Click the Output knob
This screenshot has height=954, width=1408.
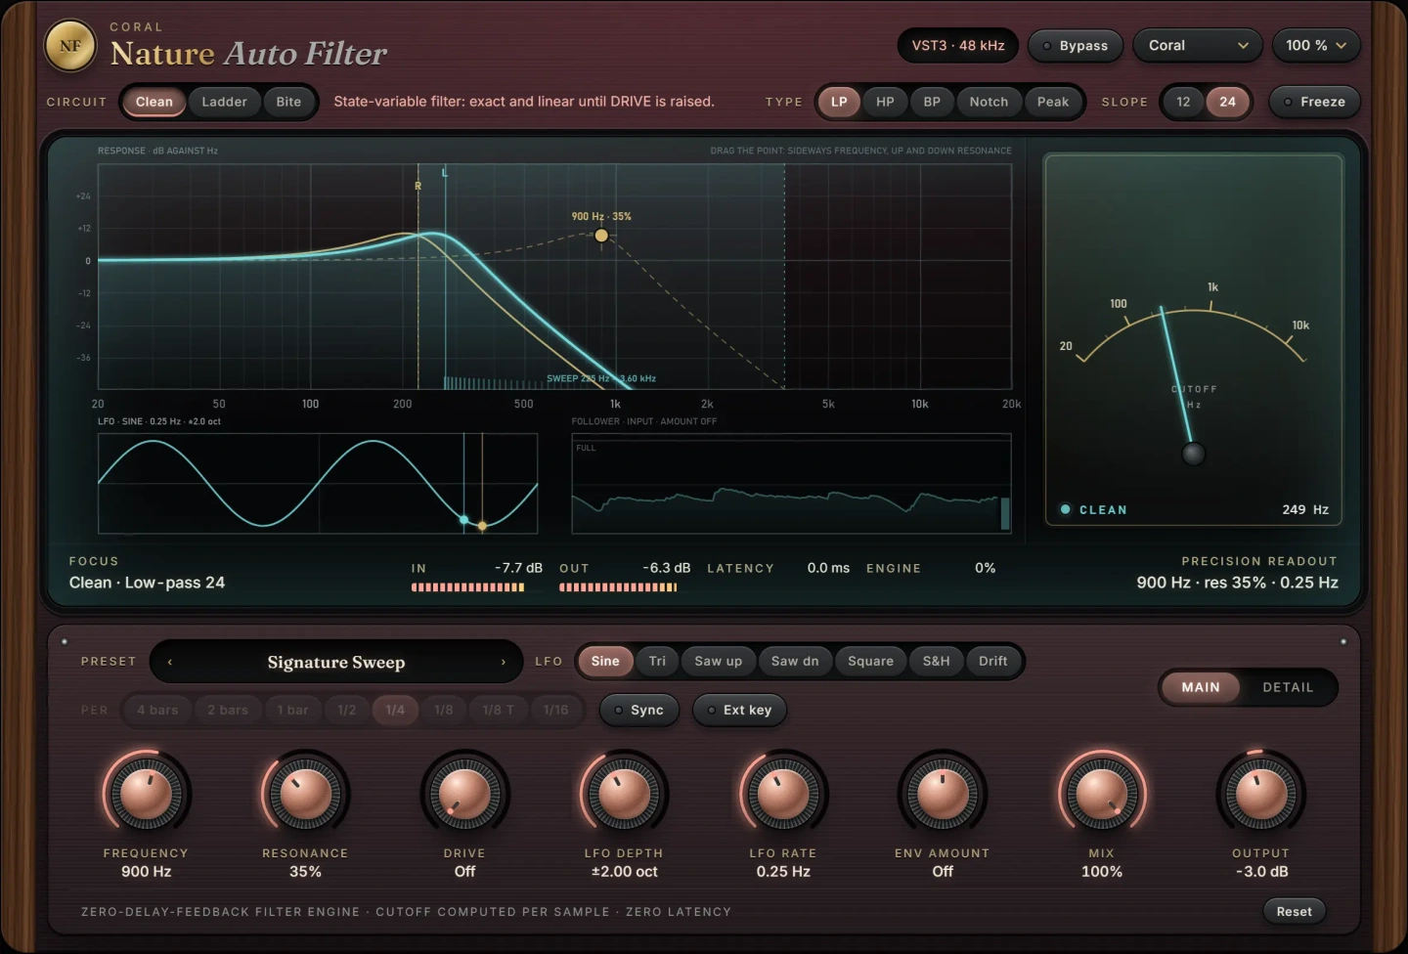[1260, 794]
